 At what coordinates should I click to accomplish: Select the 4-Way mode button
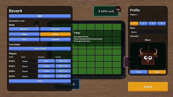click(x=55, y=34)
